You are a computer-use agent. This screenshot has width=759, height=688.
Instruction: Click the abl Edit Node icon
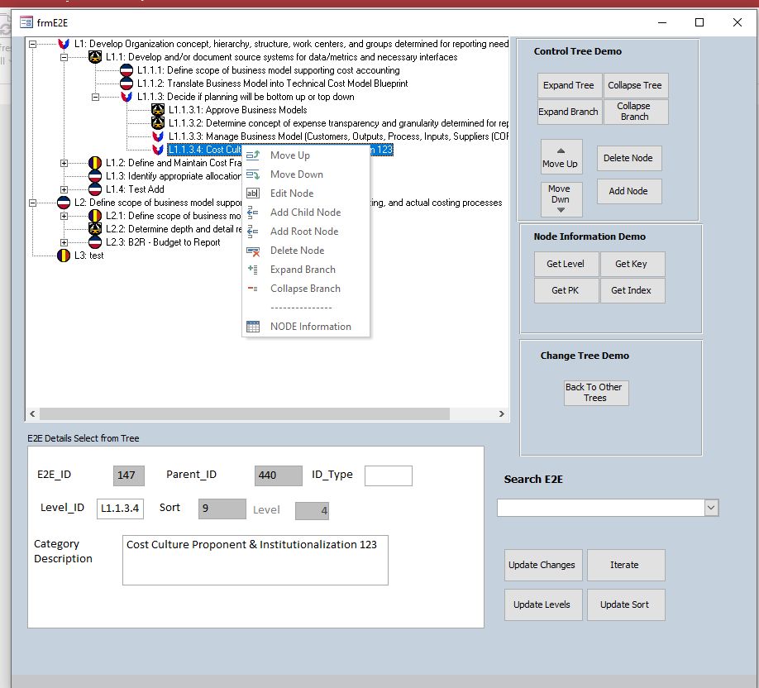pyautogui.click(x=255, y=193)
